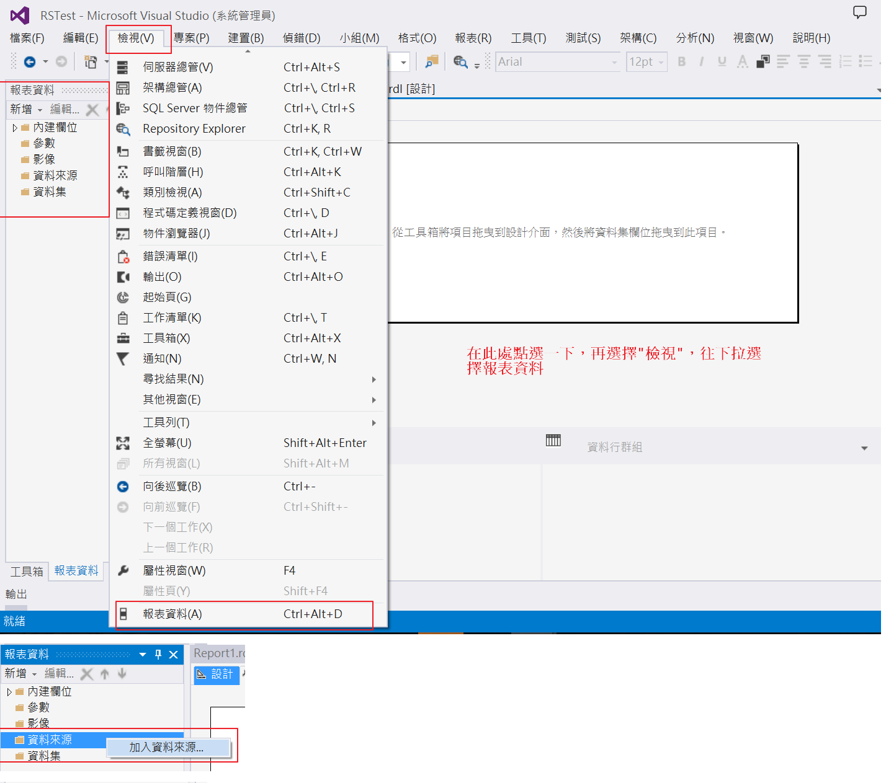The height and width of the screenshot is (783, 886).
Task: Expand 其他視窗 submenu
Action: pyautogui.click(x=374, y=400)
